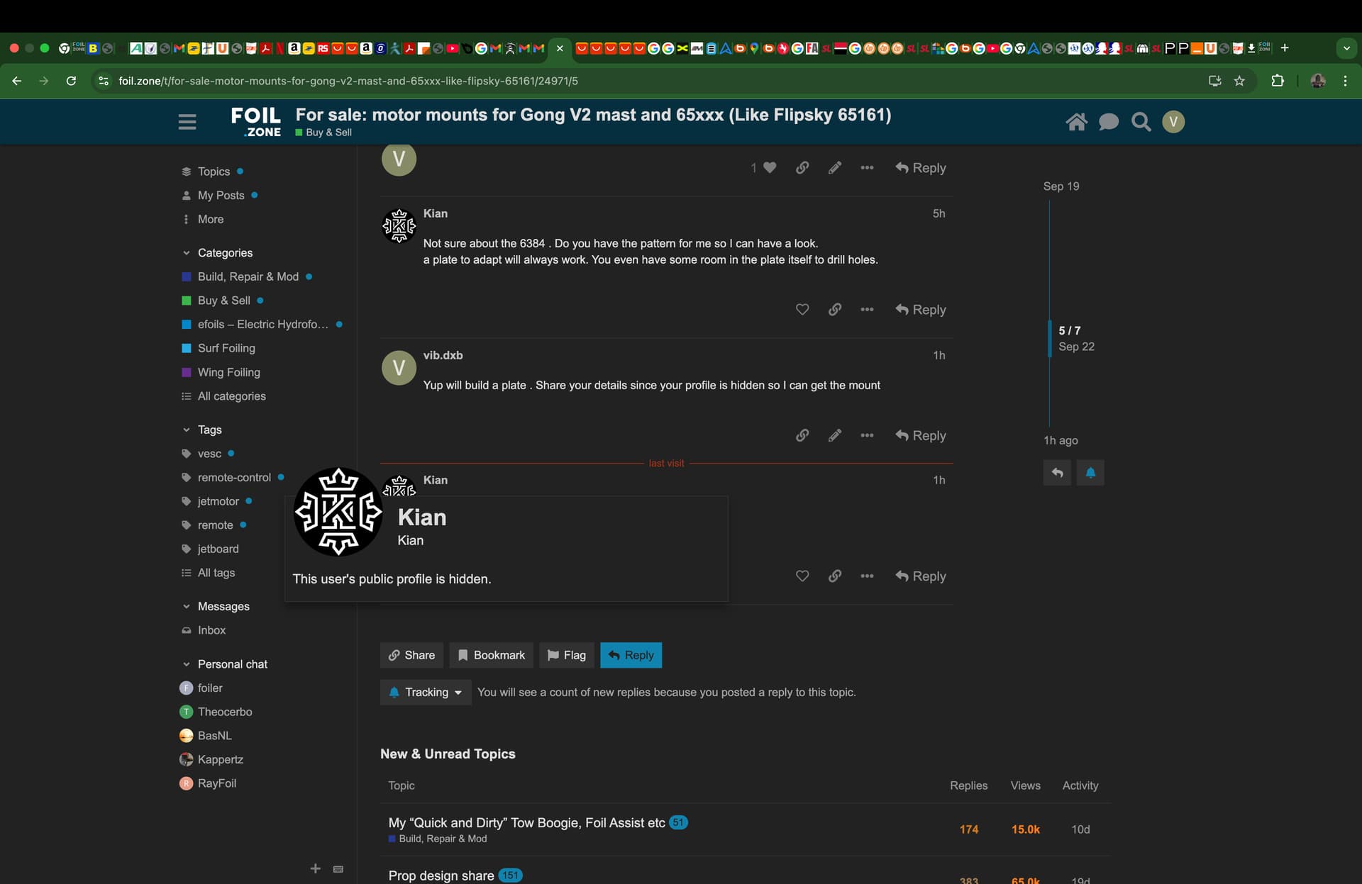Collapse the Categories sidebar section
The width and height of the screenshot is (1362, 884).
pos(186,253)
